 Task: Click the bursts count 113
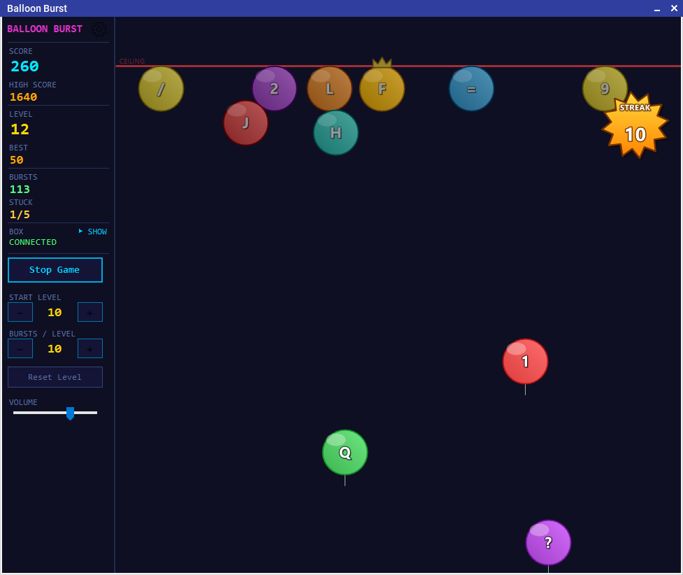20,189
